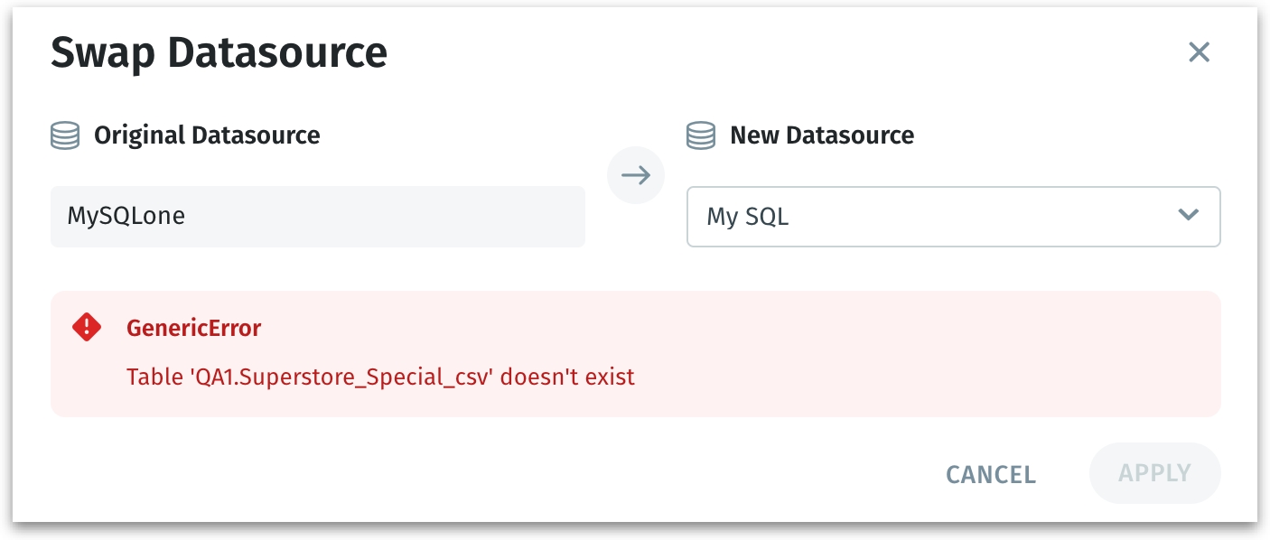Image resolution: width=1270 pixels, height=540 pixels.
Task: Click the MySQLone original datasource field
Action: click(x=317, y=217)
